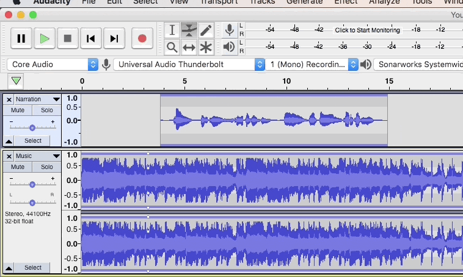Click the Pause button in transport toolbar
The image size is (463, 277).
(21, 38)
